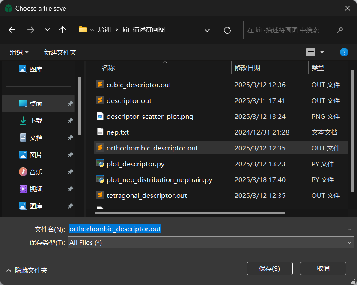Open 下载 in the sidebar

point(31,120)
